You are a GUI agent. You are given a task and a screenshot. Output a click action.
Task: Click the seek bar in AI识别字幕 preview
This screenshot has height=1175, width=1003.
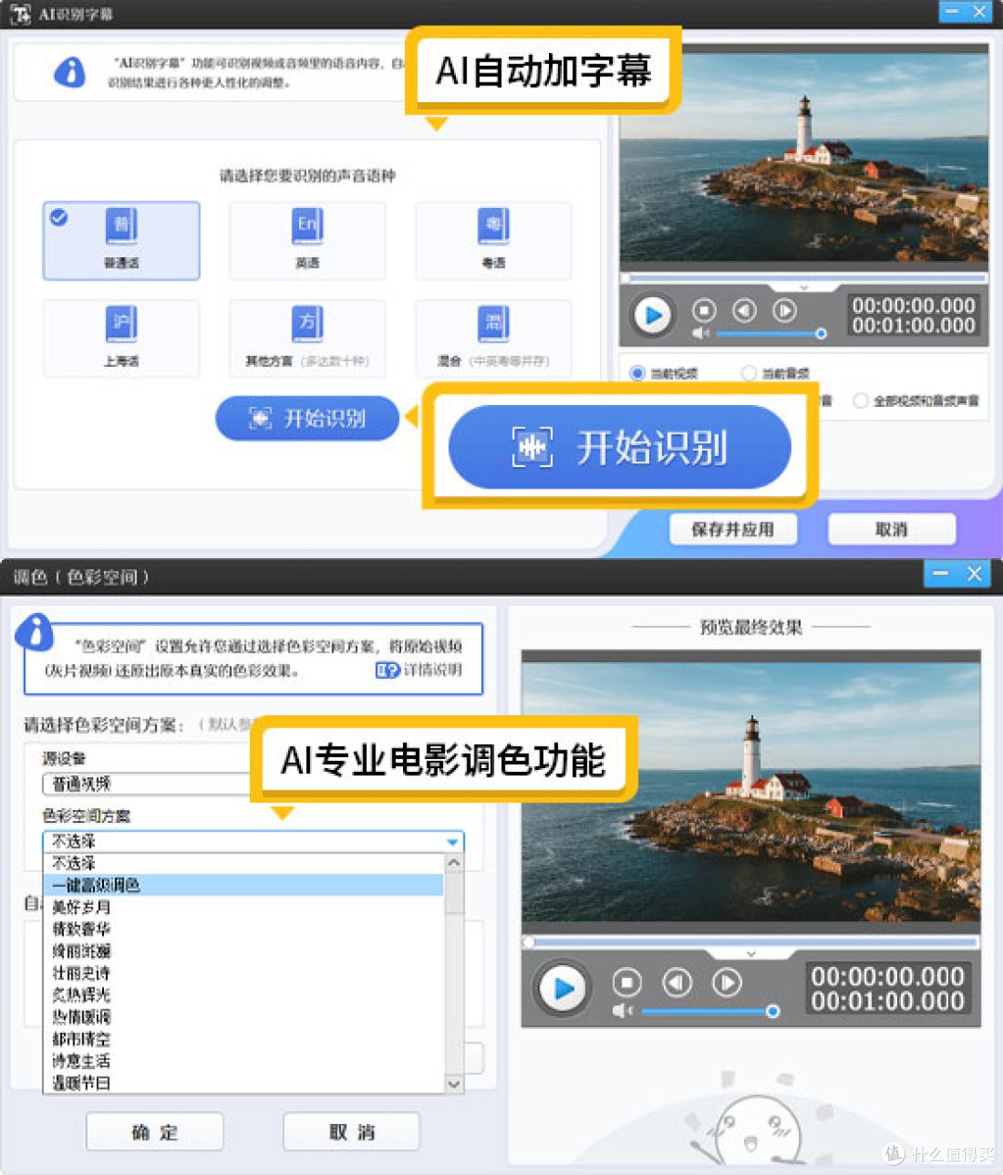pos(804,278)
